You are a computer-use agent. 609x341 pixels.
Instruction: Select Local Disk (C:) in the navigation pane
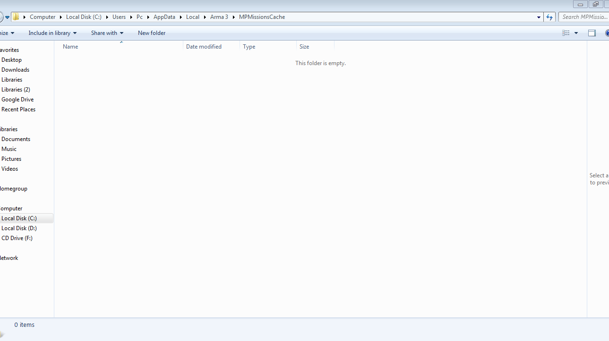[19, 218]
